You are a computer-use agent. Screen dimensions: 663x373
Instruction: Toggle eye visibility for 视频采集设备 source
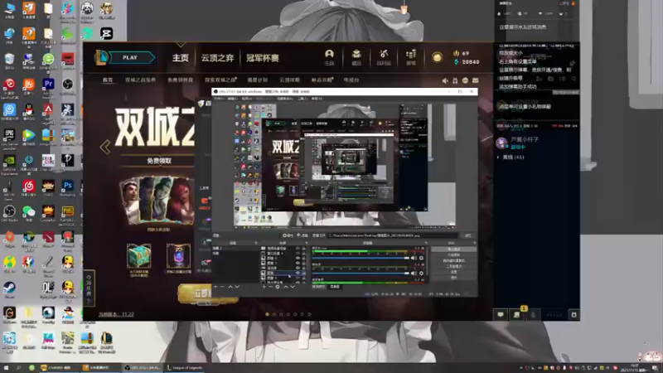pyautogui.click(x=298, y=248)
